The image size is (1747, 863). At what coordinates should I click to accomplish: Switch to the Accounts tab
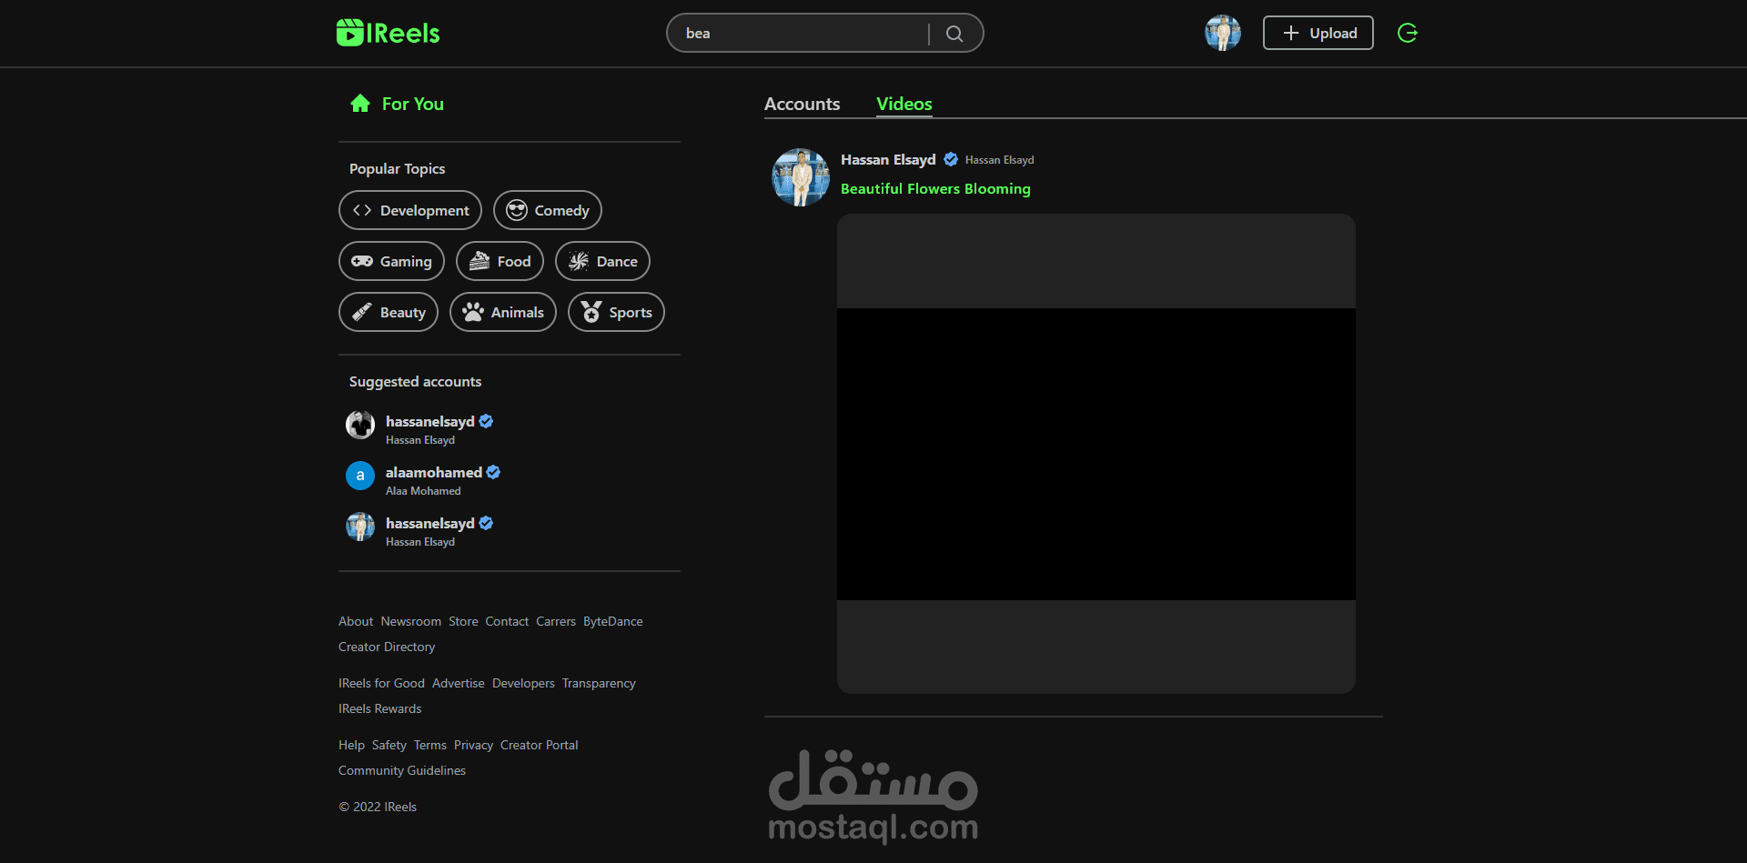(803, 104)
